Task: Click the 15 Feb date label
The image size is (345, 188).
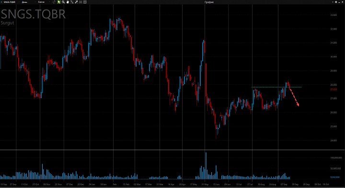Action: pos(126,184)
